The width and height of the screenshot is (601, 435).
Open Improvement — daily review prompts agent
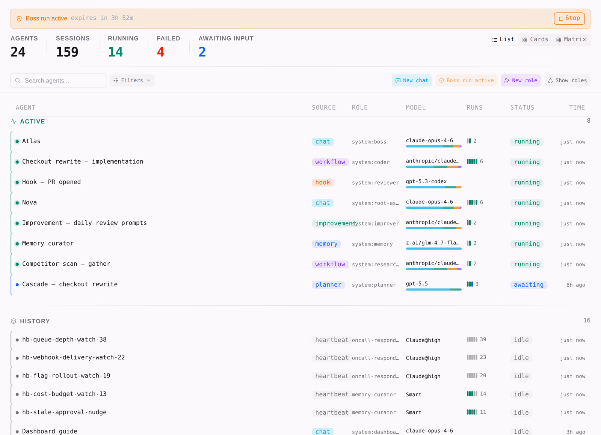click(300, 223)
